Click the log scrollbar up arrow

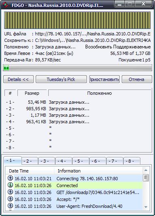tap(146, 170)
